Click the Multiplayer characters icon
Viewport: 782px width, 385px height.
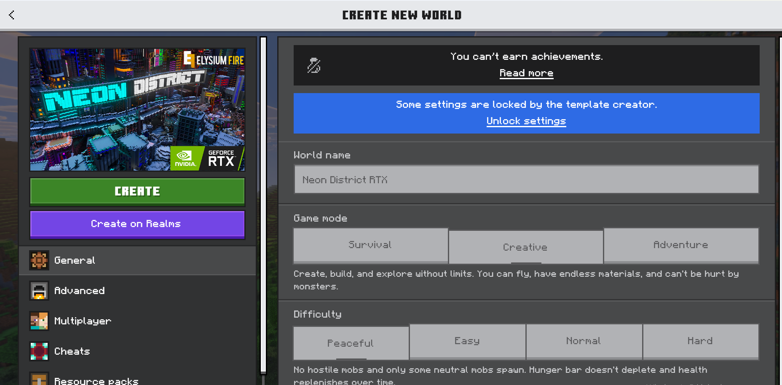[39, 321]
